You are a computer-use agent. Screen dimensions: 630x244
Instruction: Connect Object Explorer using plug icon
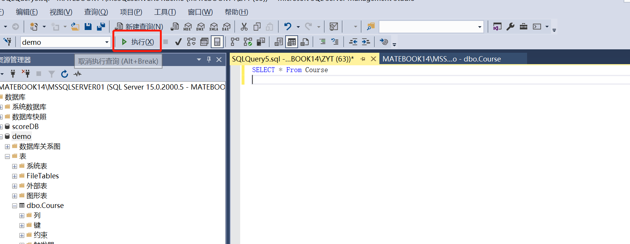13,74
